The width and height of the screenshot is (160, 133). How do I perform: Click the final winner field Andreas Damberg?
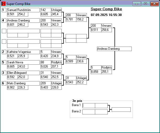tap(114, 49)
